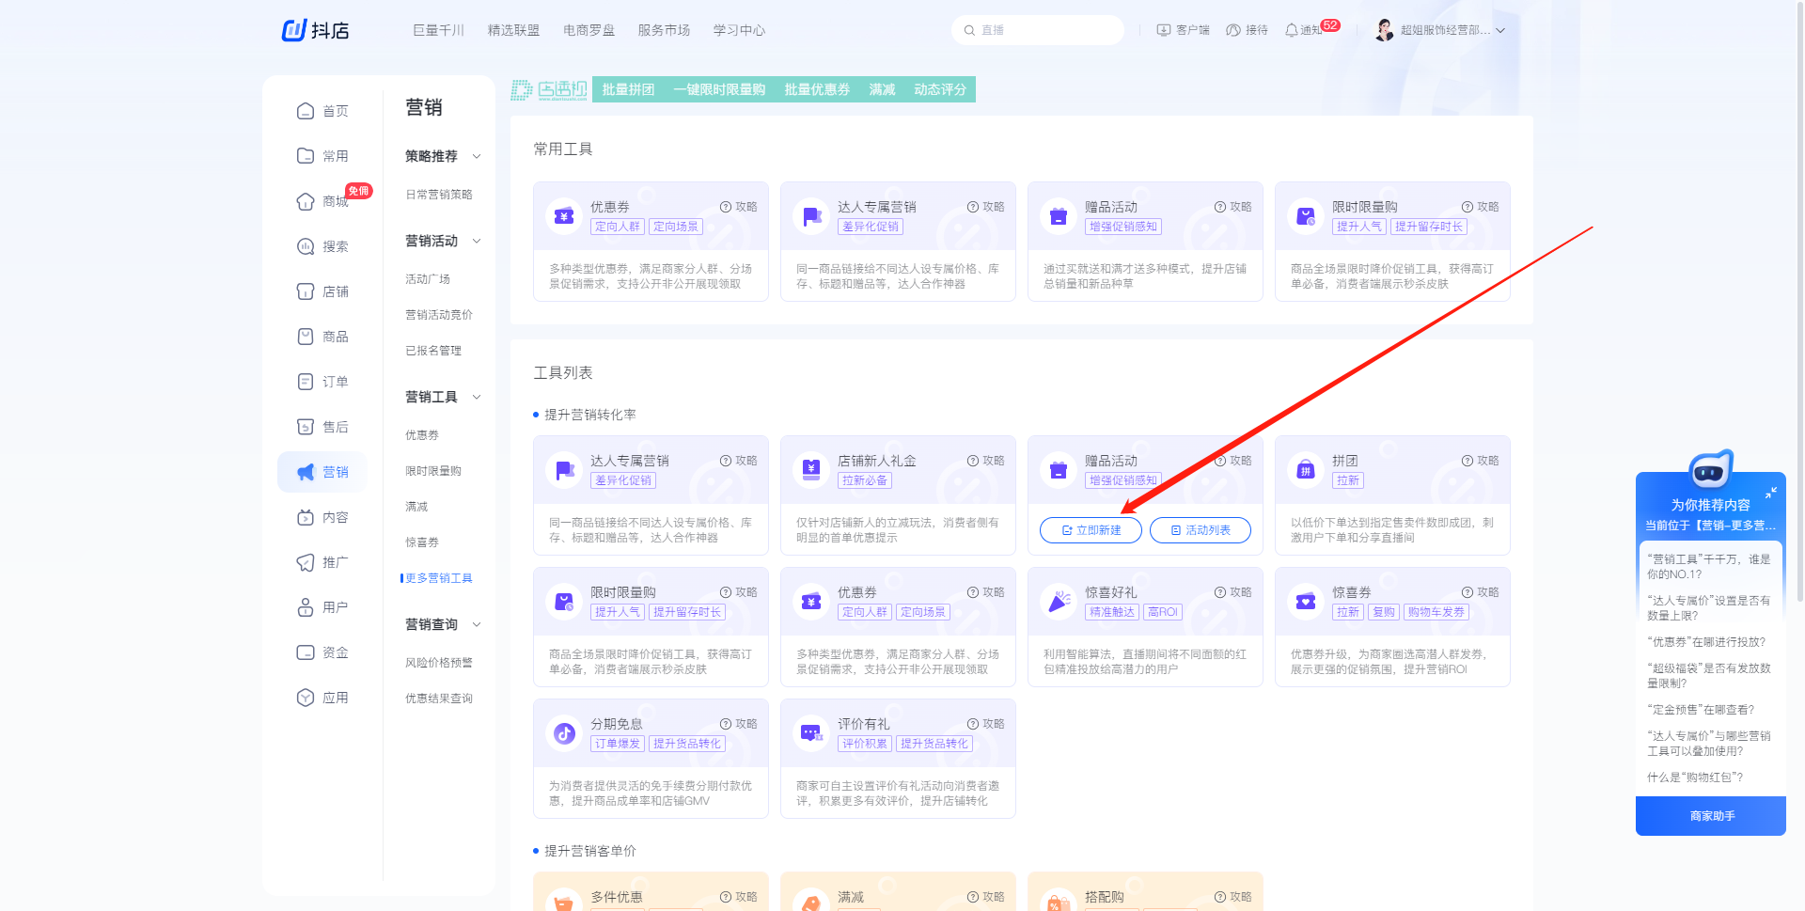Click 赠品活动 gift icon in 常用工具
The width and height of the screenshot is (1805, 911).
(1059, 216)
